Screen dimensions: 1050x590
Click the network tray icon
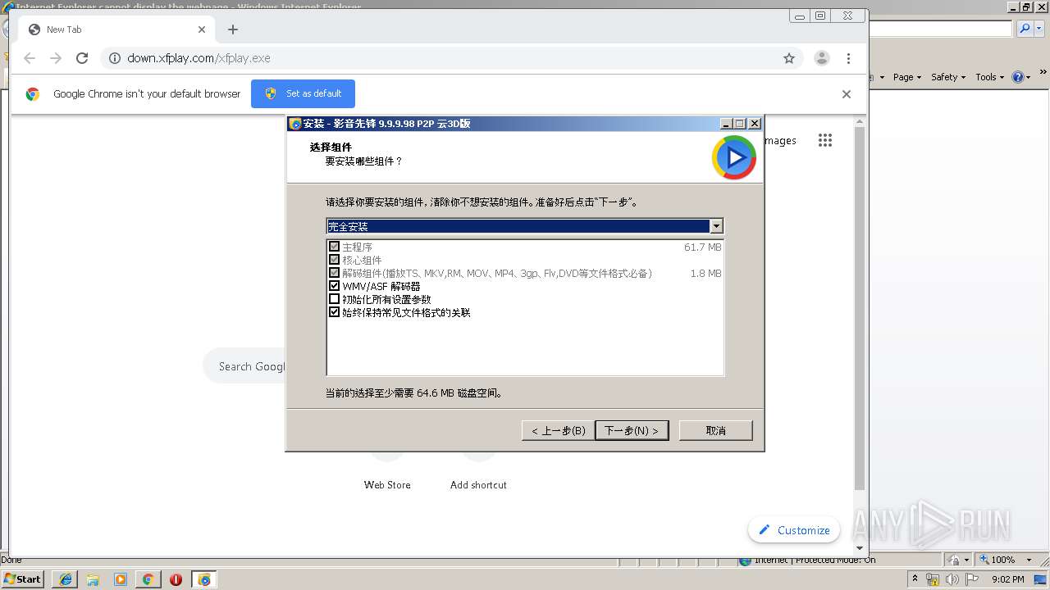tap(933, 579)
